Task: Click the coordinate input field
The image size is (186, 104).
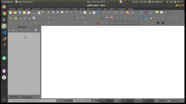Action: pyautogui.click(x=82, y=101)
